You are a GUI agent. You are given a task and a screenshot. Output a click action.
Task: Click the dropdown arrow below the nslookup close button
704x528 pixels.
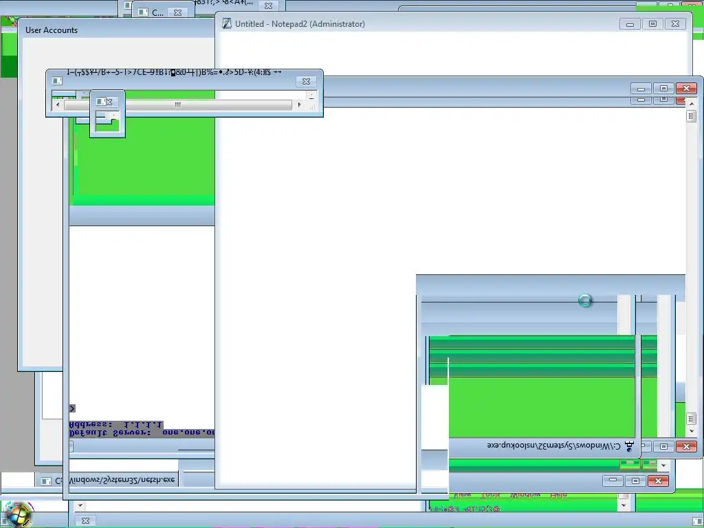(663, 465)
